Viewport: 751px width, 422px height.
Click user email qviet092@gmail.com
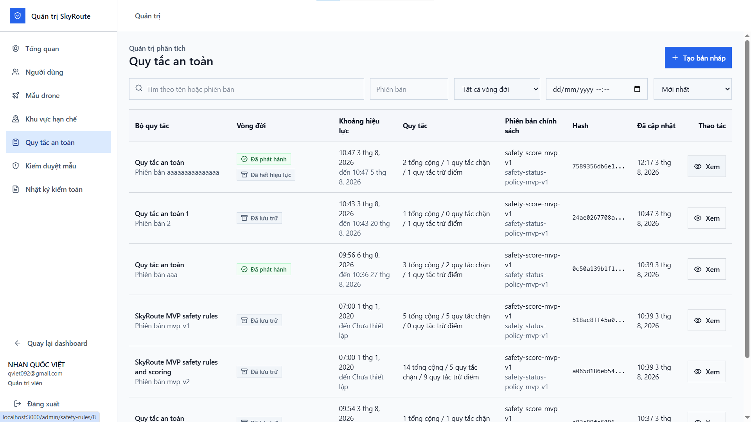(35, 373)
